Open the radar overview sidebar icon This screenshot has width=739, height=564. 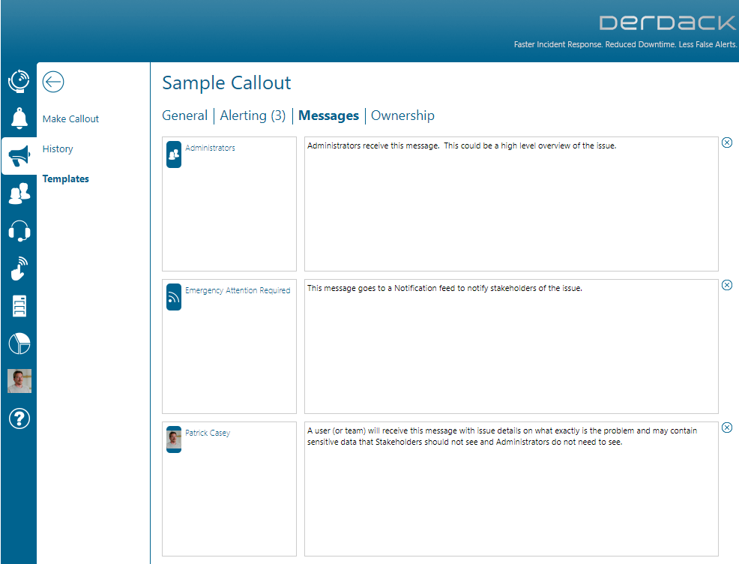tap(19, 81)
